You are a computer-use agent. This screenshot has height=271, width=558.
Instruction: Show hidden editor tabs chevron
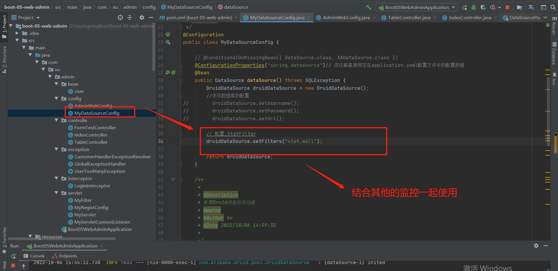click(x=545, y=17)
